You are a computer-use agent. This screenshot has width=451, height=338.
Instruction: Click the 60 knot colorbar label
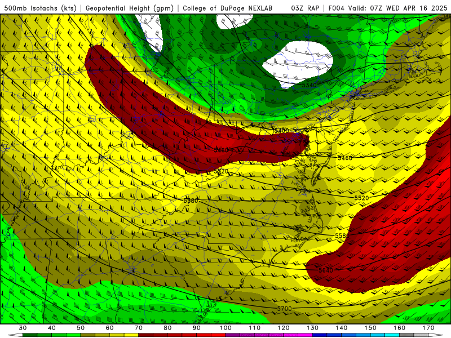(109, 328)
